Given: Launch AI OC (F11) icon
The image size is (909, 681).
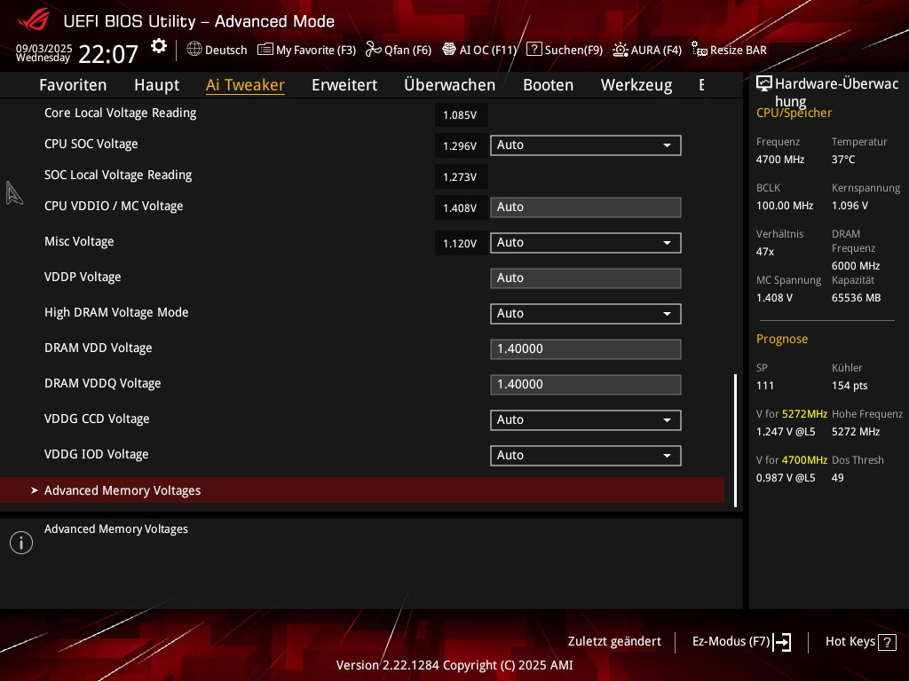Looking at the screenshot, I should pos(449,50).
